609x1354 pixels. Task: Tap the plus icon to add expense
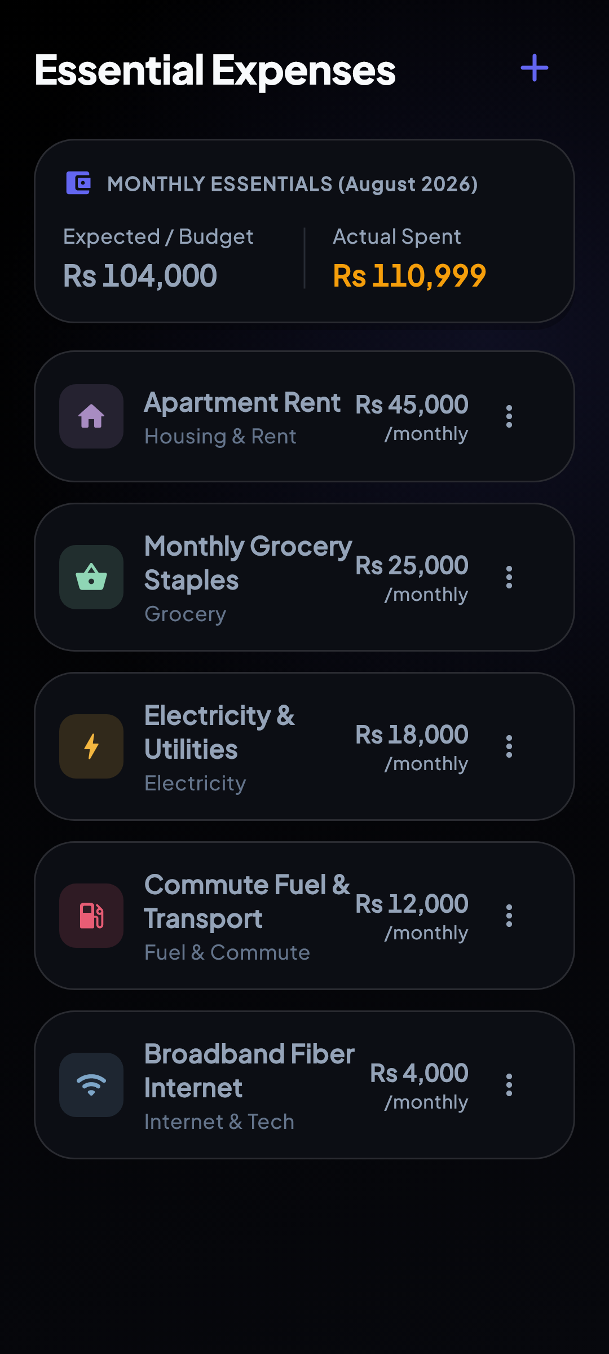(x=534, y=68)
